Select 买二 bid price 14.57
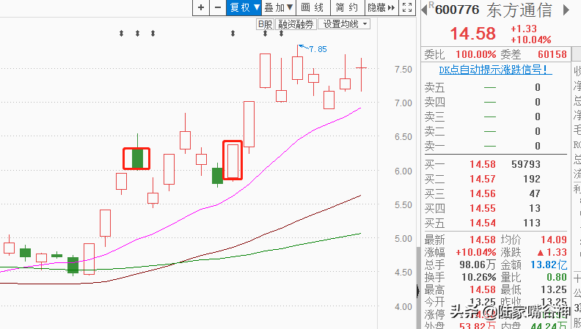This screenshot has height=329, width=581. (x=483, y=179)
